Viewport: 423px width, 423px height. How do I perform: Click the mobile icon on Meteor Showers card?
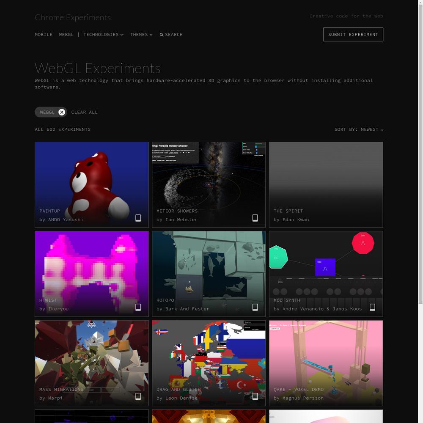[255, 218]
